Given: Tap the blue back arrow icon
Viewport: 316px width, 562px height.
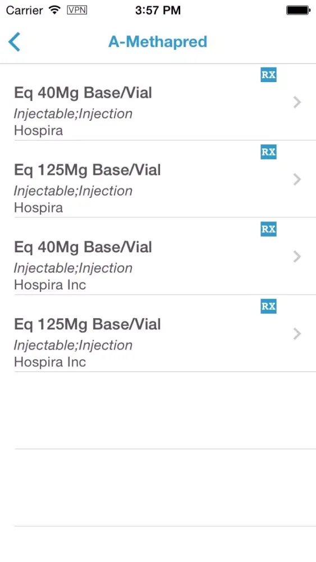Looking at the screenshot, I should pos(15,42).
